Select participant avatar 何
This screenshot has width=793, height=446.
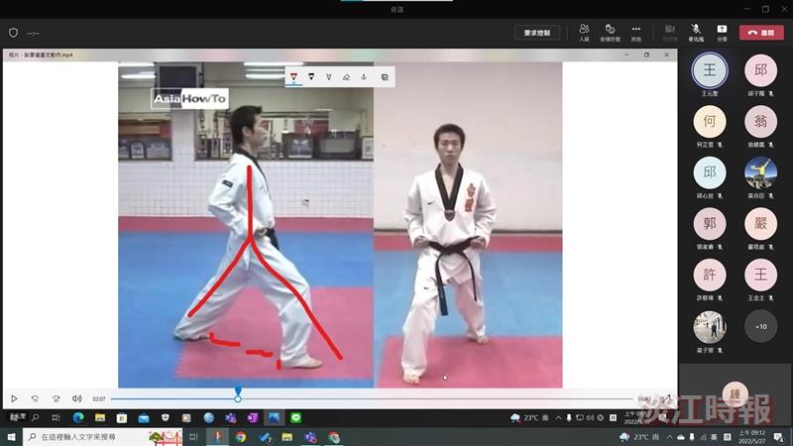click(x=710, y=121)
